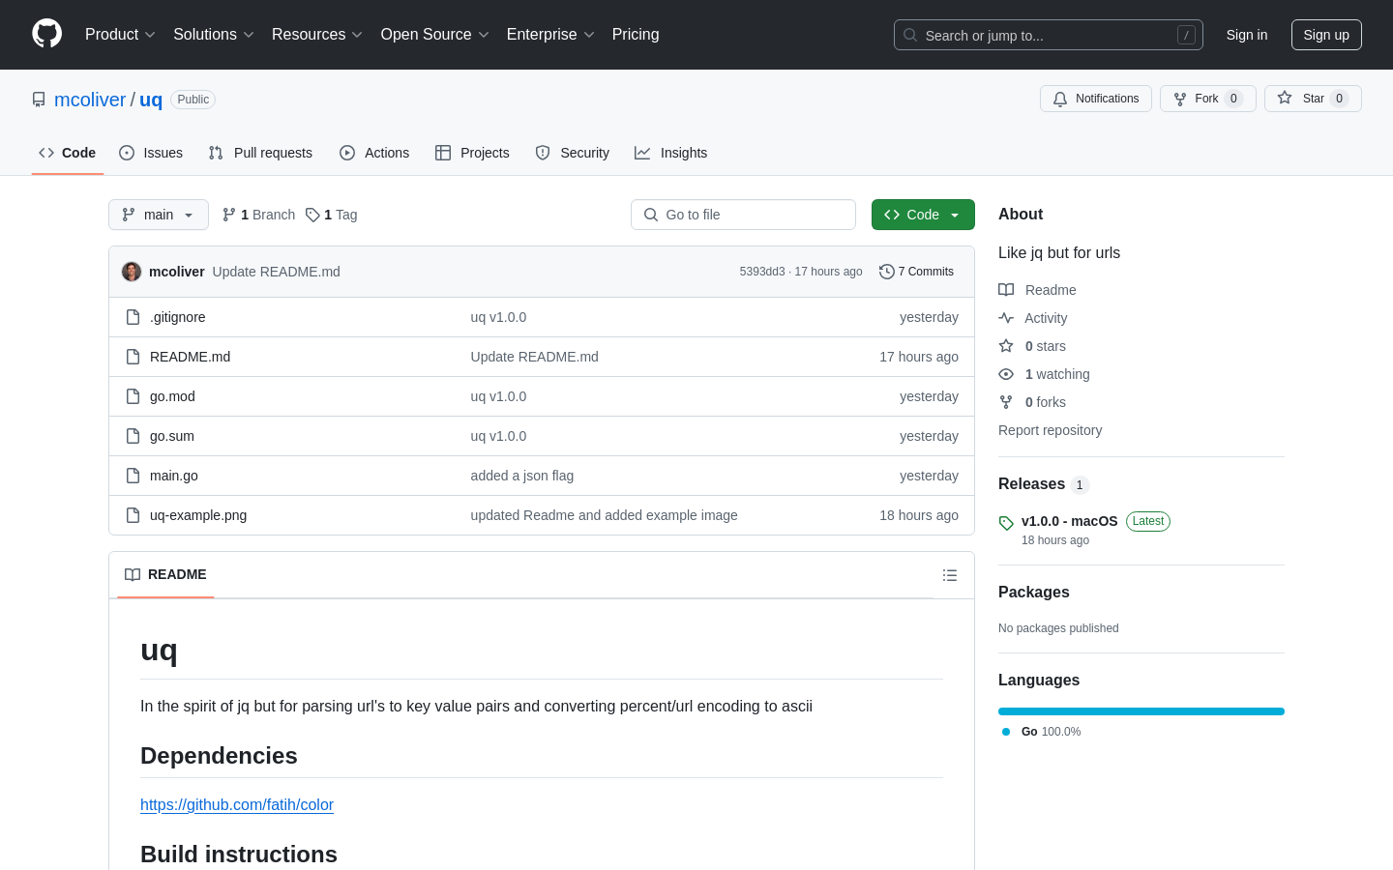Open the 'added a json flag' commit message
Viewport: 1393px width, 870px height.
click(522, 476)
